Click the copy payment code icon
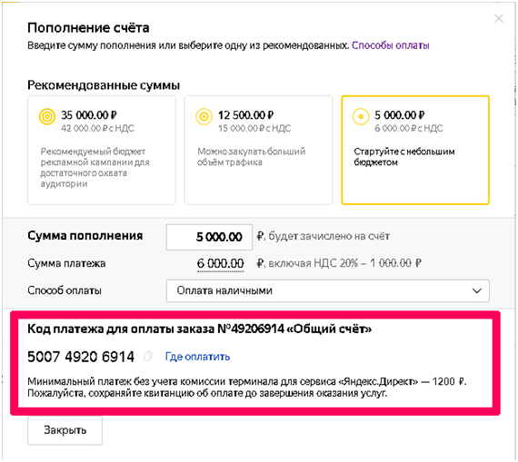The width and height of the screenshot is (518, 462). tap(148, 356)
